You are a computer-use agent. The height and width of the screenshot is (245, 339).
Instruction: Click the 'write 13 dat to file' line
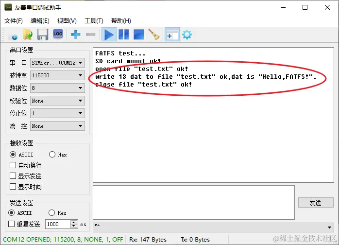tap(205, 77)
